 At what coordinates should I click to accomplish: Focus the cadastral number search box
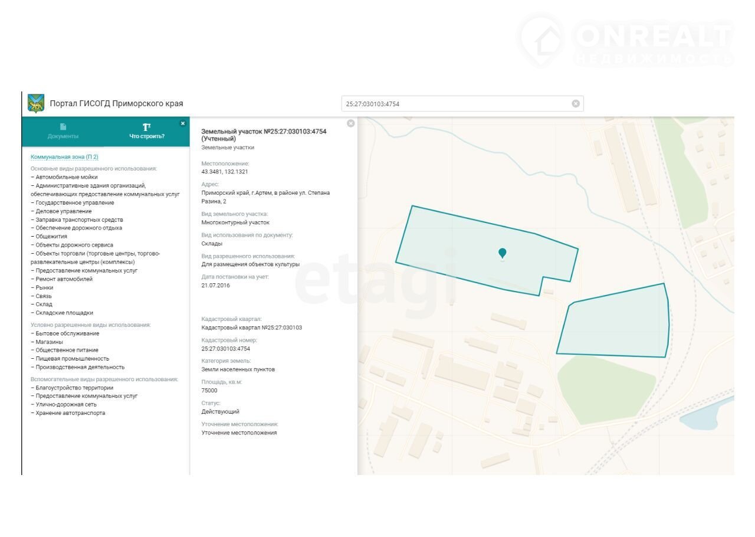point(454,104)
